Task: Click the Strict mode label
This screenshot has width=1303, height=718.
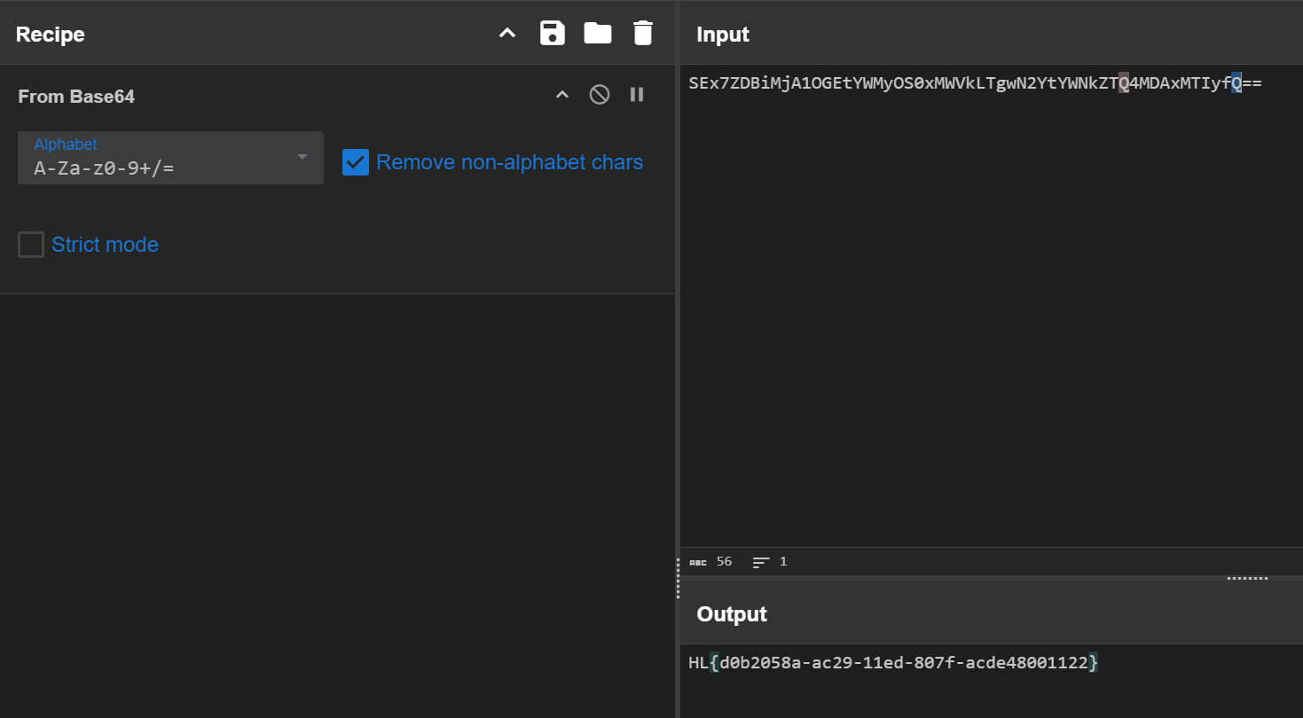Action: (x=105, y=245)
